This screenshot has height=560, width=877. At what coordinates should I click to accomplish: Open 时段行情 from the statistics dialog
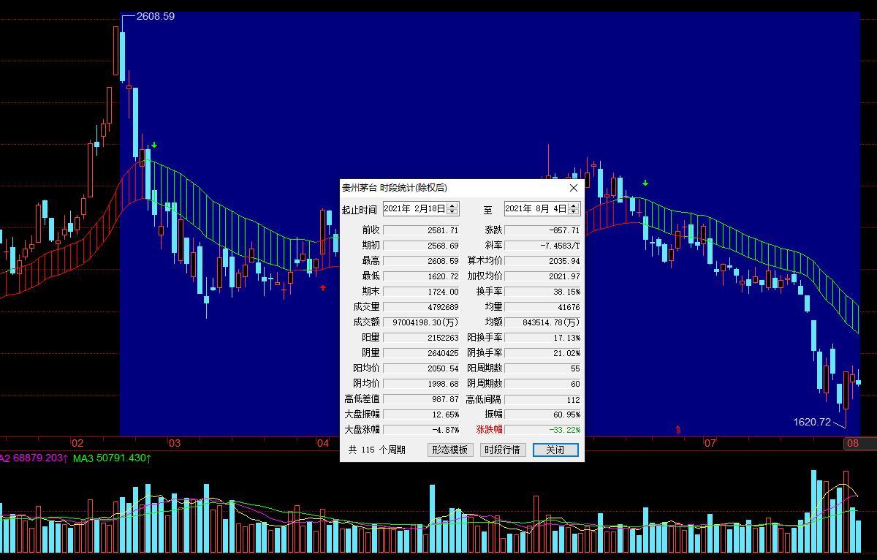501,450
